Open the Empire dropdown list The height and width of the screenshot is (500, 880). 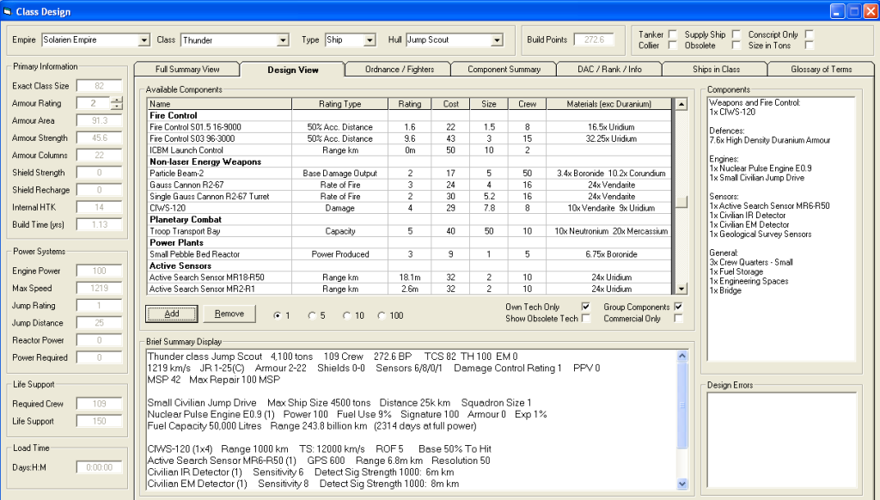click(143, 40)
